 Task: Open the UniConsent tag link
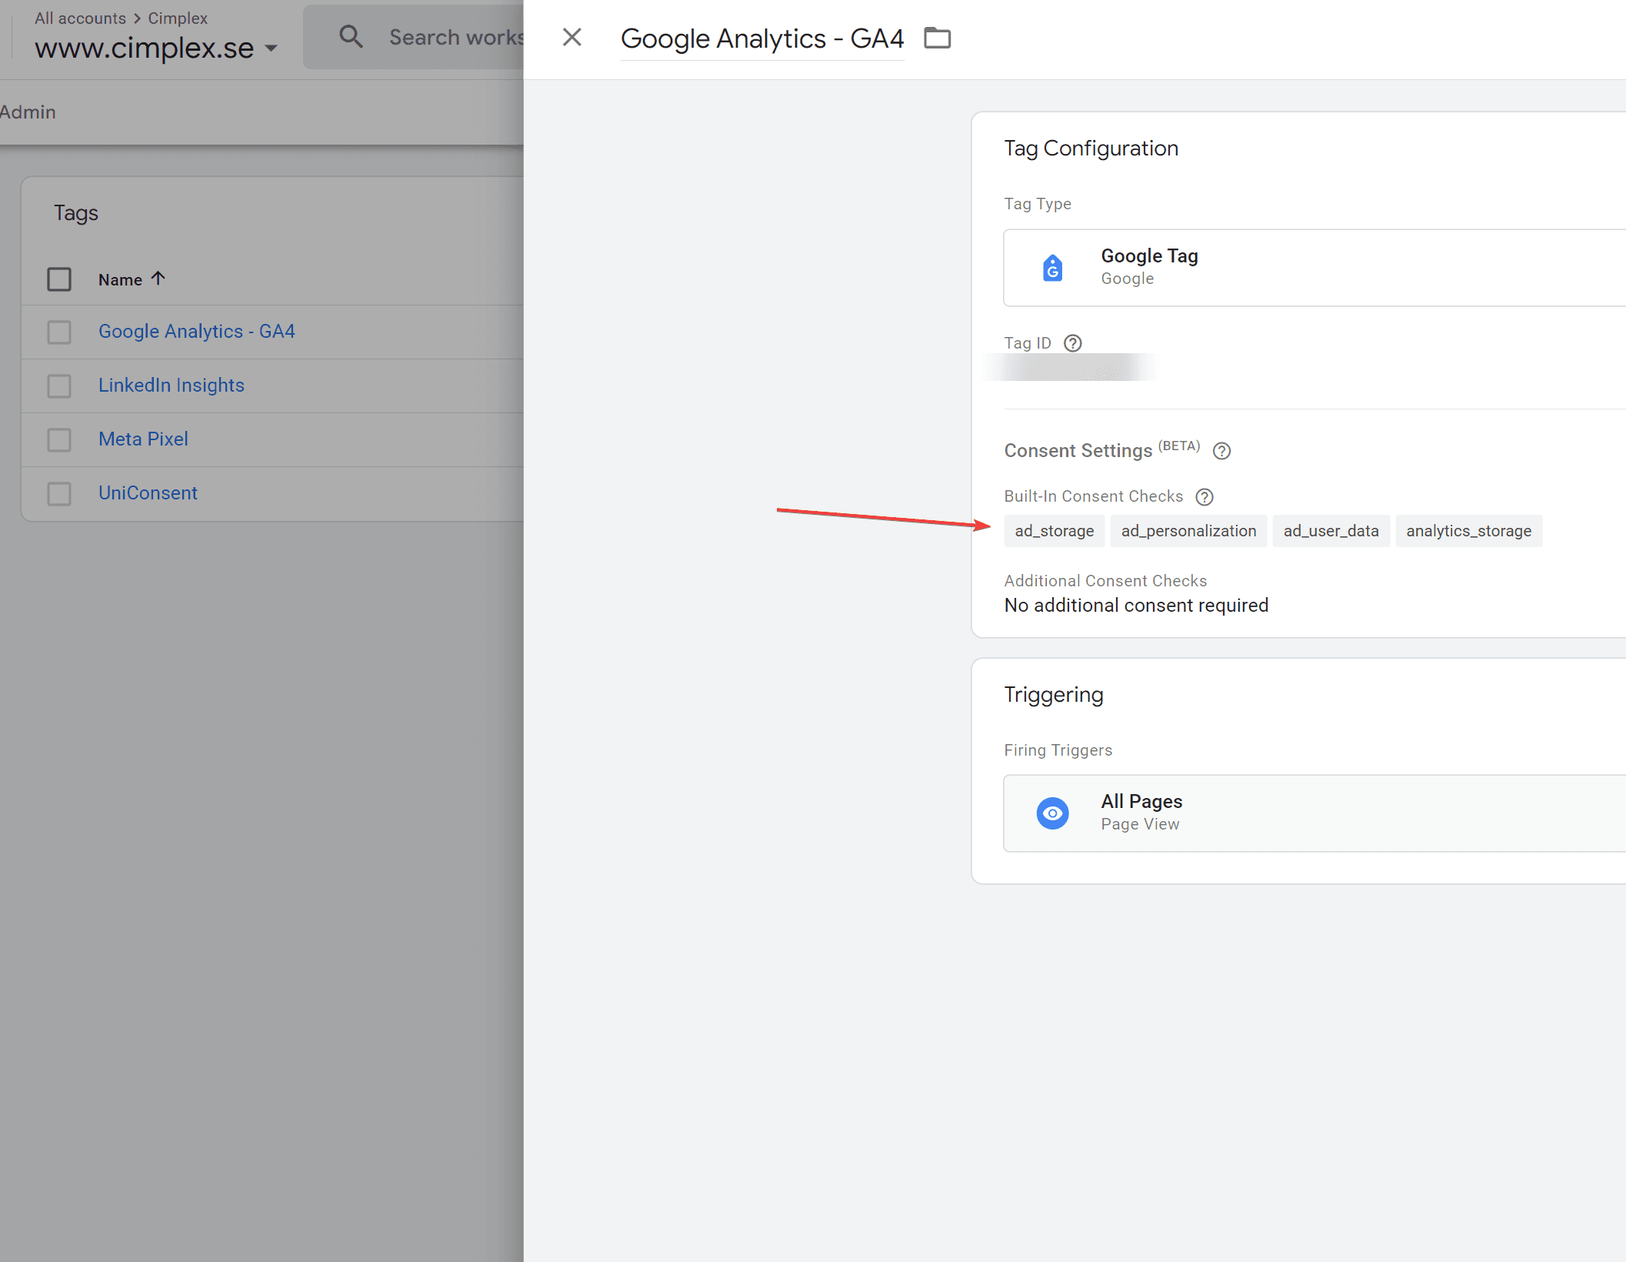pyautogui.click(x=148, y=493)
